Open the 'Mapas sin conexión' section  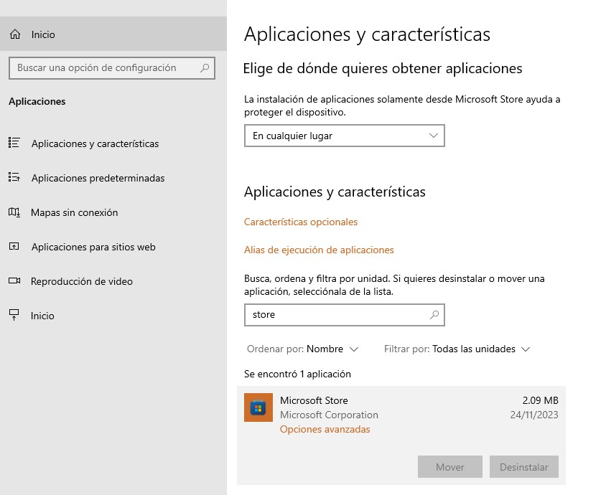point(113,212)
